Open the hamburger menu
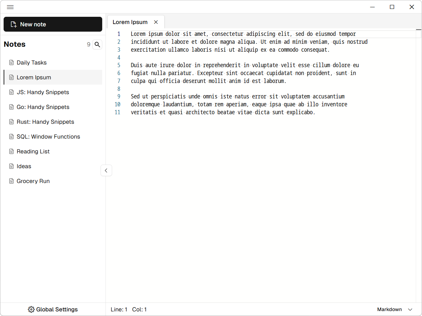Image resolution: width=422 pixels, height=316 pixels. tap(10, 7)
